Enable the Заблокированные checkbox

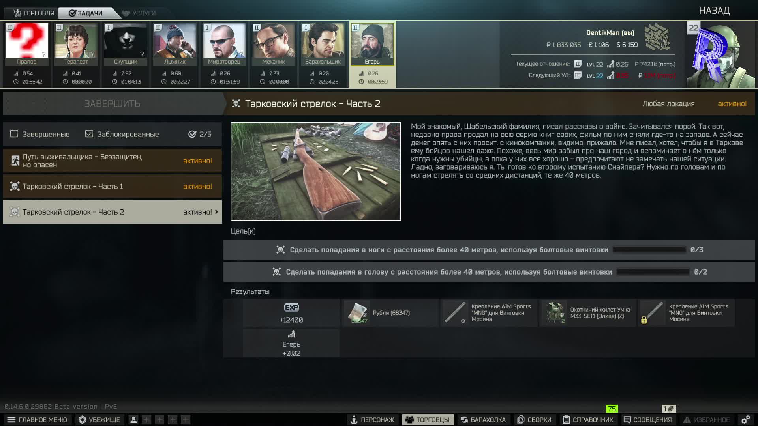(x=89, y=134)
